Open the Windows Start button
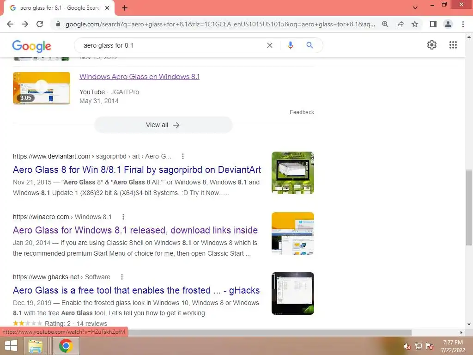This screenshot has width=473, height=355. click(x=11, y=346)
